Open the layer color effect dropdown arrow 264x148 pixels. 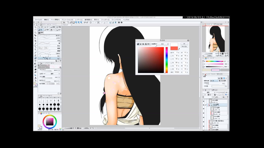[226, 78]
